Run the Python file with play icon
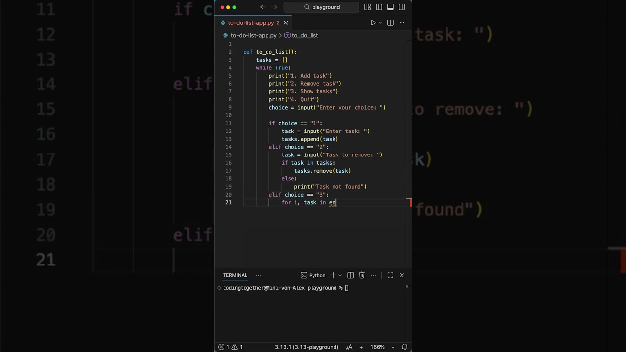This screenshot has width=626, height=352. (x=373, y=23)
